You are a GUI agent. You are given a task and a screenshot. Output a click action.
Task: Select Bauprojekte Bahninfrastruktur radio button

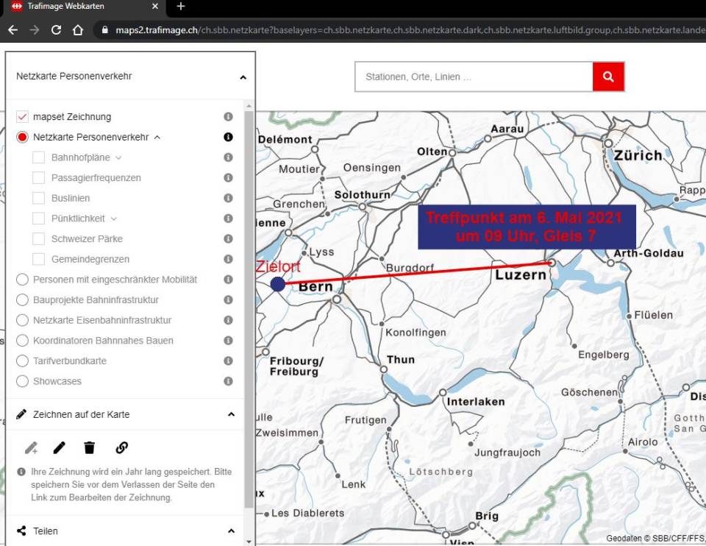[x=22, y=299]
